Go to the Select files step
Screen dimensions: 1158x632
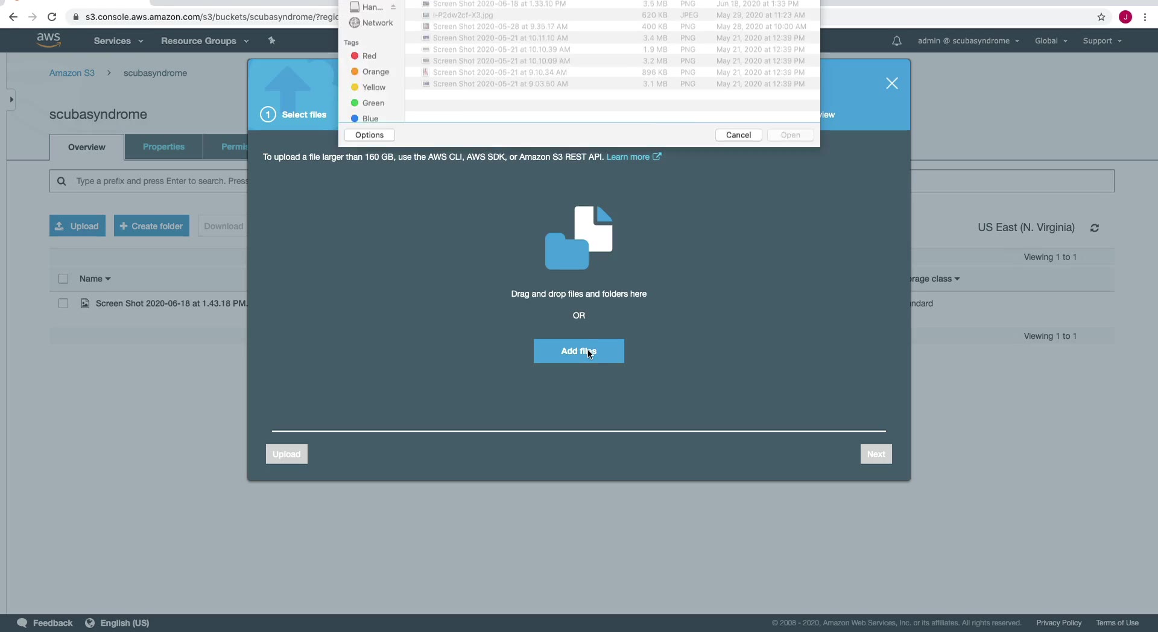[x=294, y=115]
